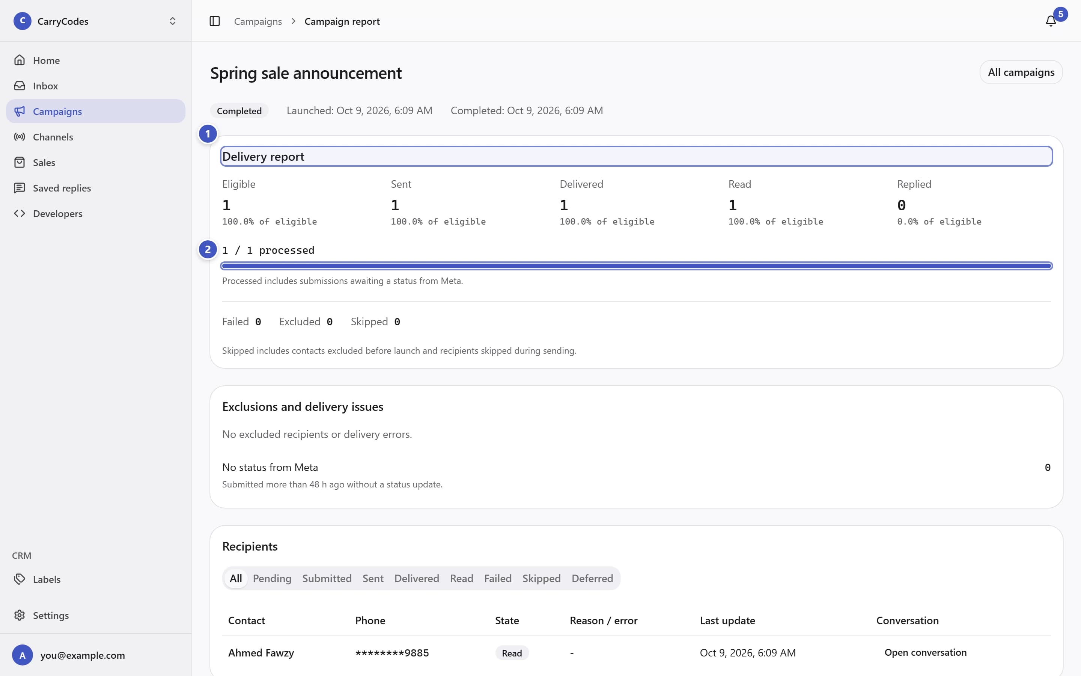Expand the CarryCodes workspace switcher chevron

click(x=172, y=21)
